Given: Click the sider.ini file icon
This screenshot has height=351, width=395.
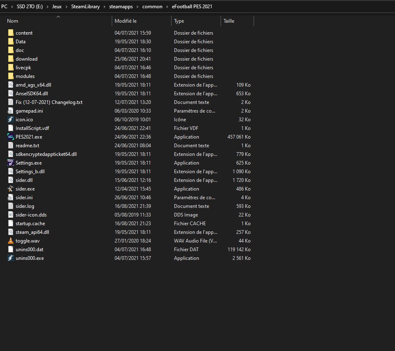Looking at the screenshot, I should pos(11,197).
